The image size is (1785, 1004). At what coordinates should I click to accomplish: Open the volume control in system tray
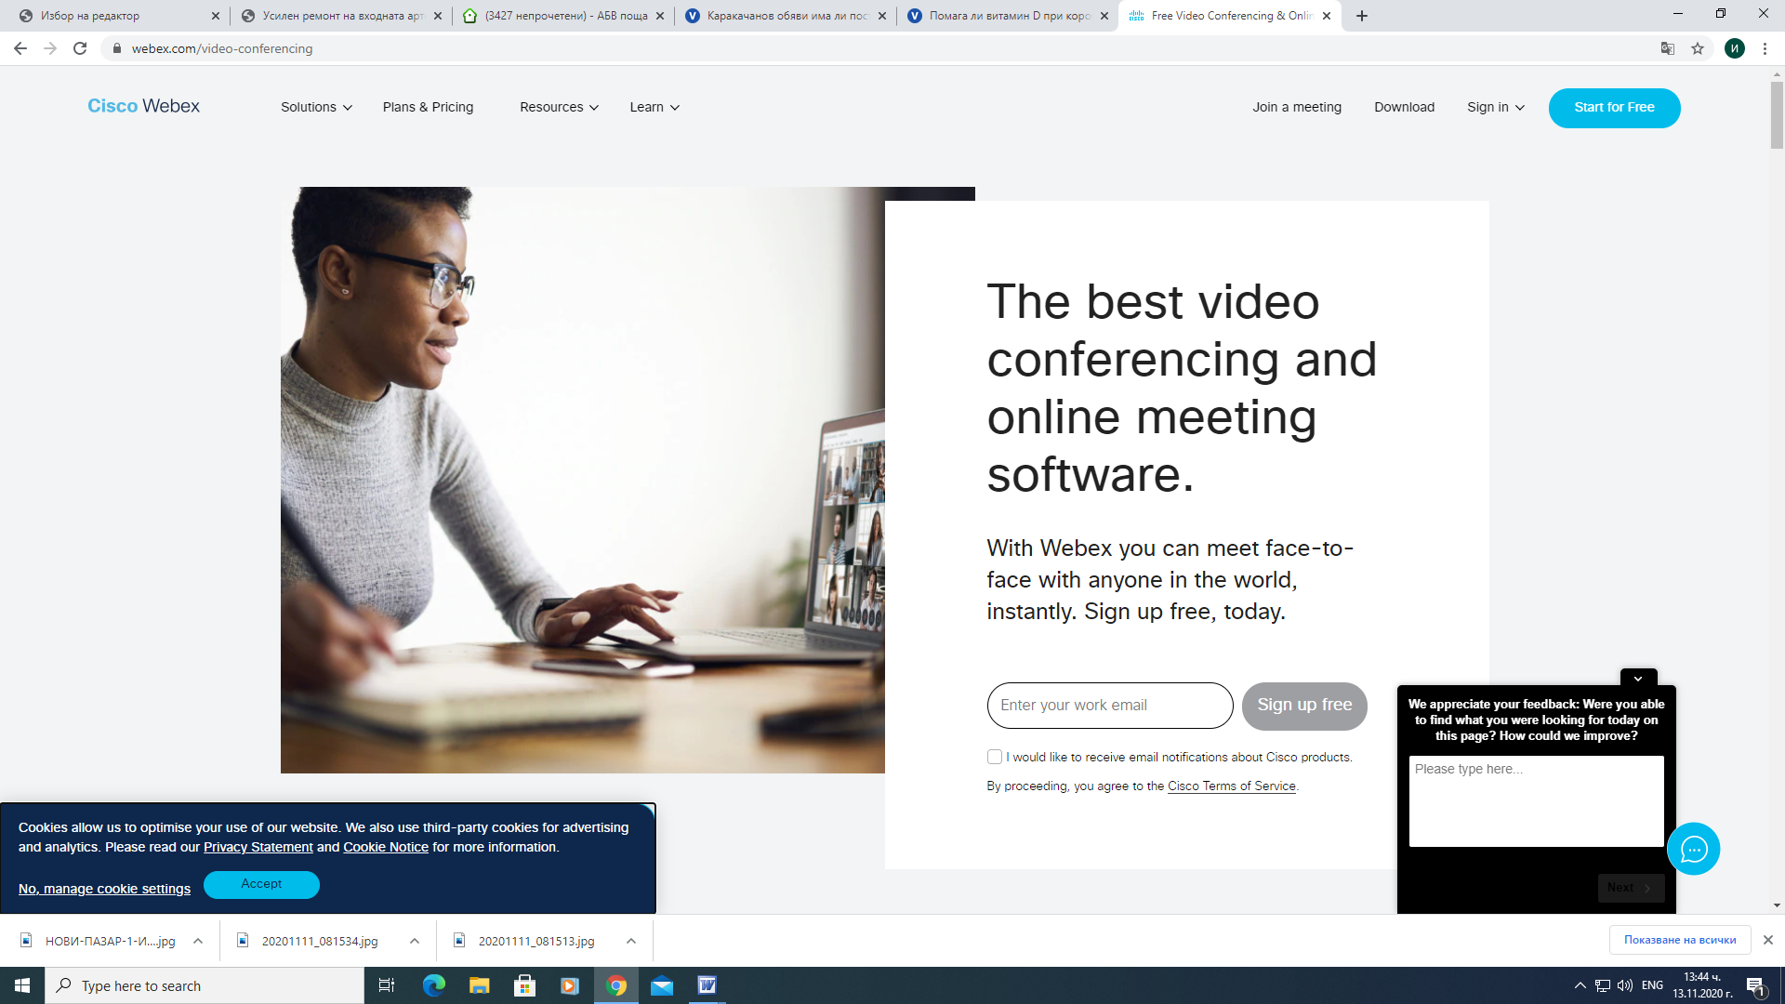(x=1625, y=985)
